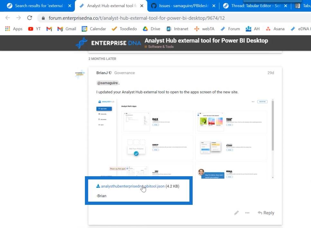Open the Apps bookmark

tap(14, 29)
